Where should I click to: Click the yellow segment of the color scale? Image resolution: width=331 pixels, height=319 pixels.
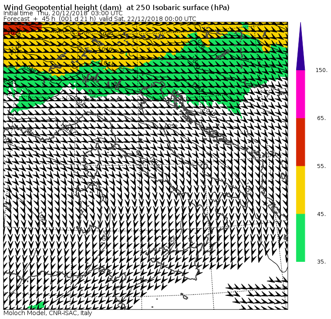click(301, 190)
